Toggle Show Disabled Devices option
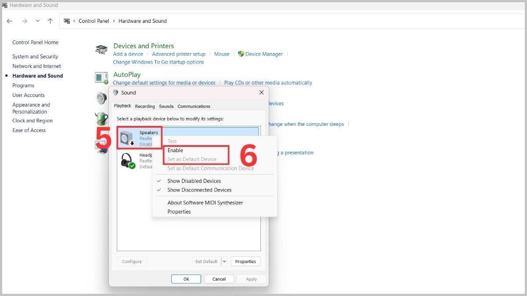The height and width of the screenshot is (296, 527). coord(194,181)
